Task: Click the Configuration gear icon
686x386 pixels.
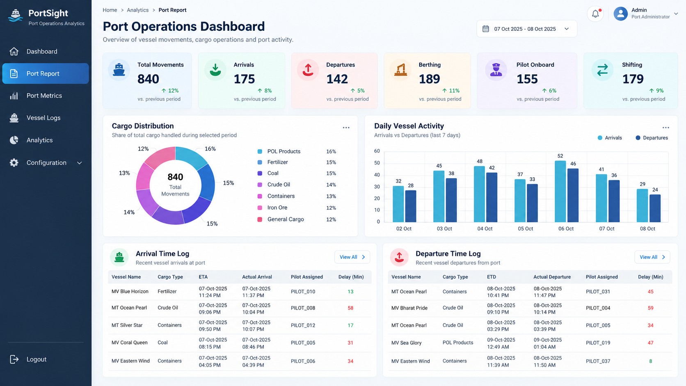Action: coord(14,163)
